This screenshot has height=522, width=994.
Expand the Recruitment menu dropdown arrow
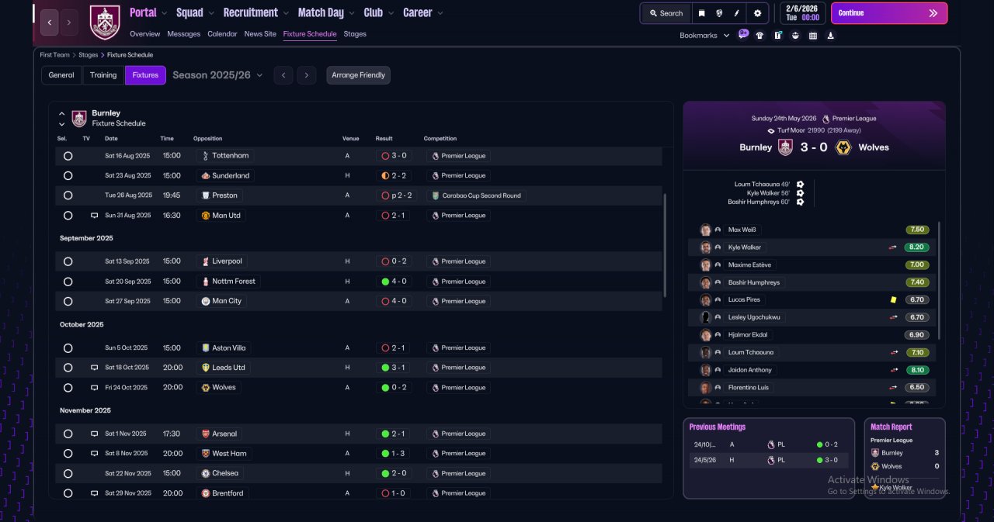pos(286,13)
